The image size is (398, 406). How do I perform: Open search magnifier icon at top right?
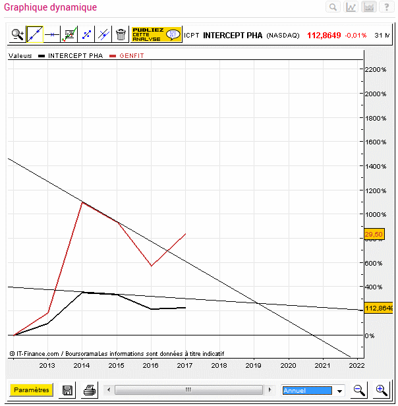333,7
